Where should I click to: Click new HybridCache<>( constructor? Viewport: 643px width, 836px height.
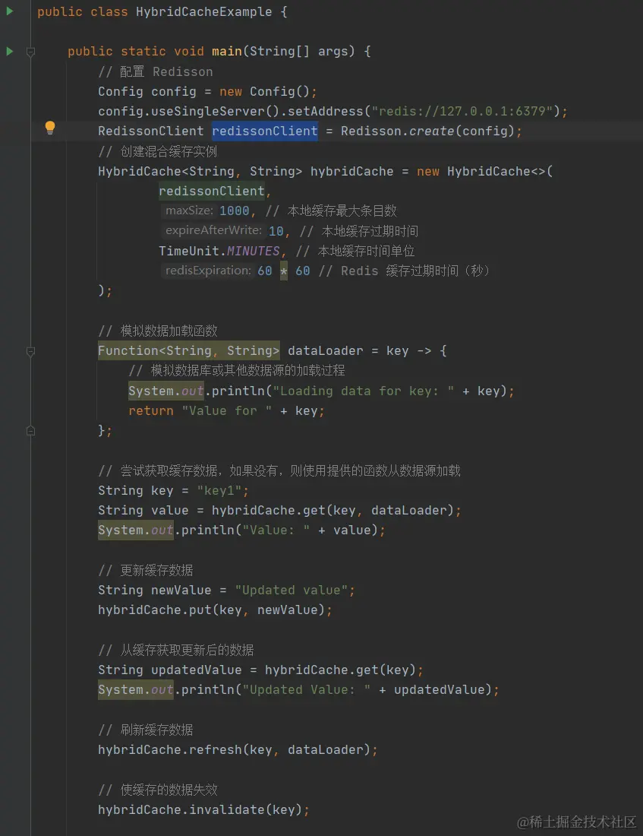(x=485, y=171)
